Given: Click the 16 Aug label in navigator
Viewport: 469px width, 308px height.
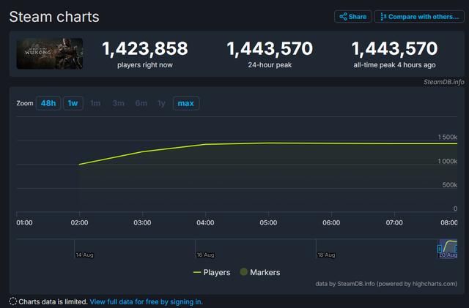Looking at the screenshot, I should pos(205,255).
